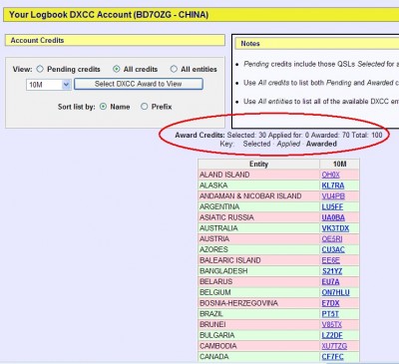Click the 'Awarded: 70' credits count
Viewport: 399px width, 364px height.
(330, 136)
